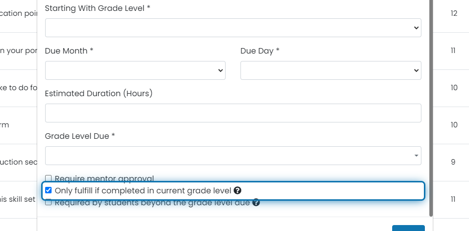The width and height of the screenshot is (469, 231).
Task: Click the Starting With Grade Level label
Action: coord(98,8)
